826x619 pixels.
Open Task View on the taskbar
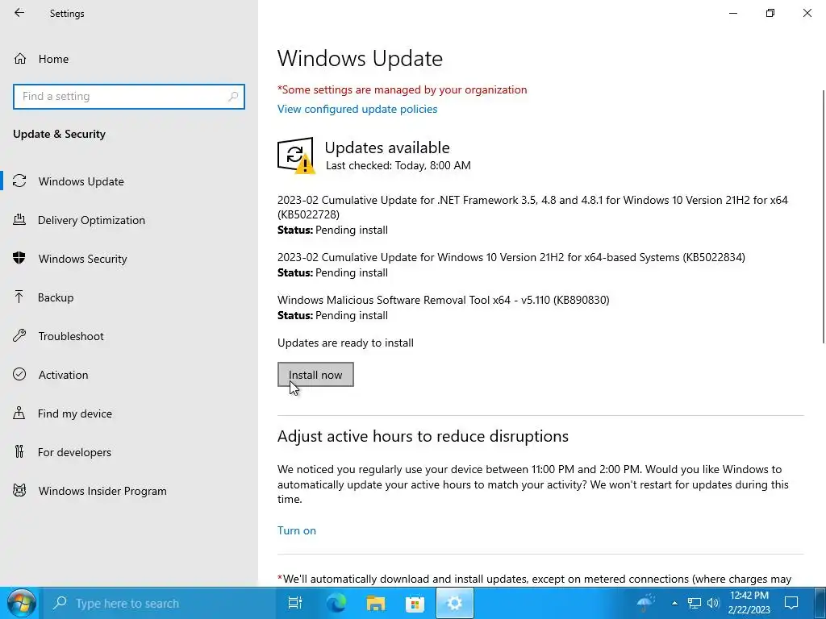point(295,603)
